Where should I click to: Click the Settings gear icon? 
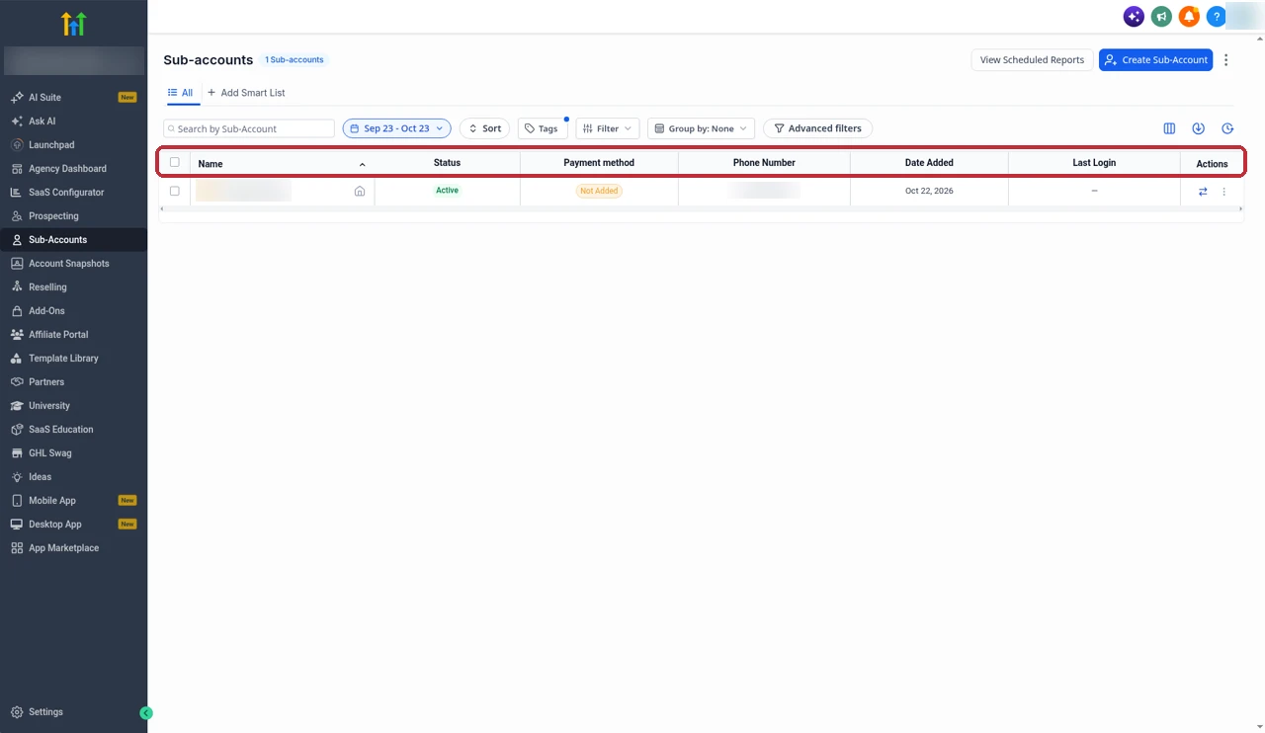click(17, 712)
